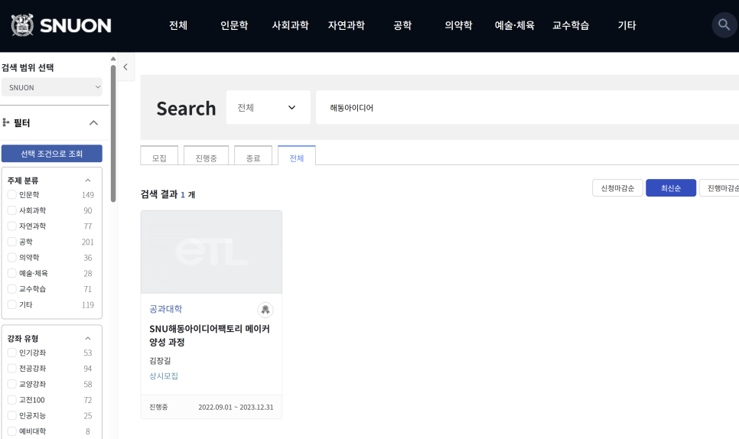
Task: Check the 예술·체육 subject checkbox
Action: click(11, 273)
